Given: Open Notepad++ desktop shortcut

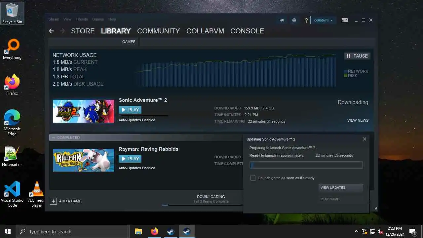Looking at the screenshot, I should coord(12,156).
